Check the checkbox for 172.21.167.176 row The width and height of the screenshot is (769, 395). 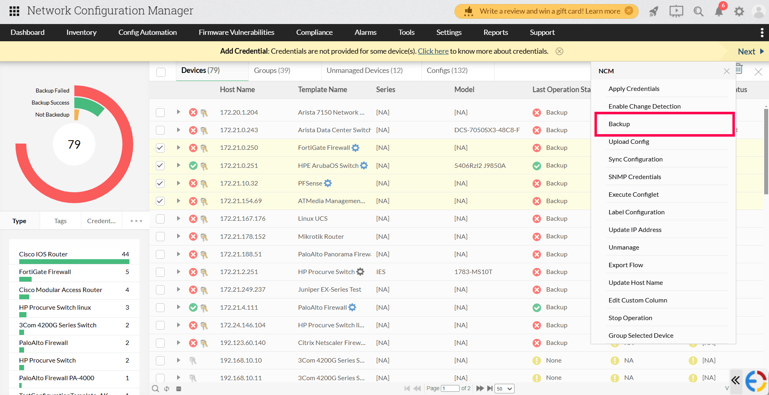tap(160, 219)
